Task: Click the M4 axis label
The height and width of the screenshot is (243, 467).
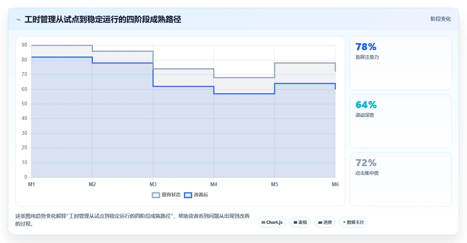Action: pyautogui.click(x=214, y=184)
